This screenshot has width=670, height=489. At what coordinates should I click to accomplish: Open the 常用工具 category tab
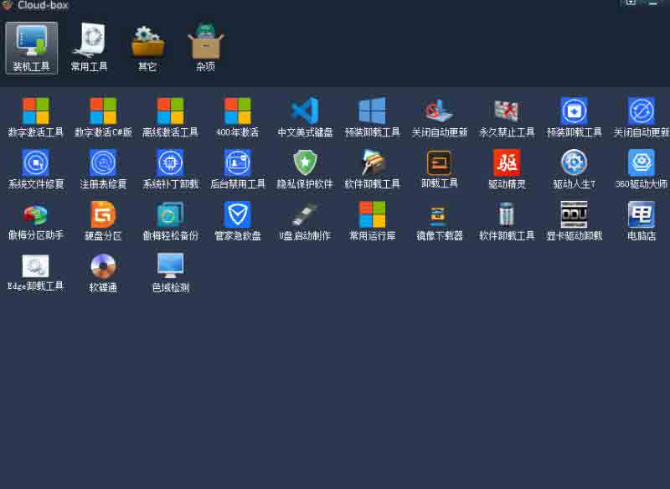click(x=89, y=48)
